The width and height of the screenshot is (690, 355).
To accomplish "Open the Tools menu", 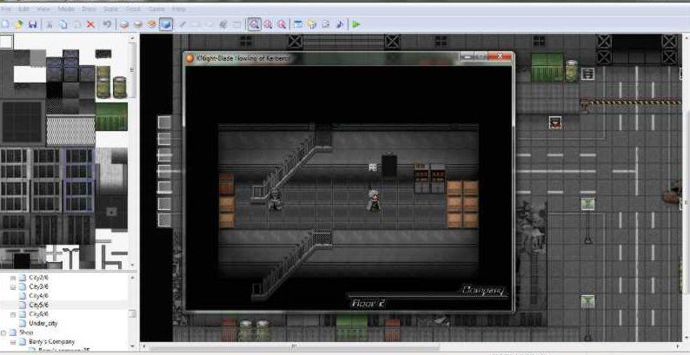I will [133, 9].
